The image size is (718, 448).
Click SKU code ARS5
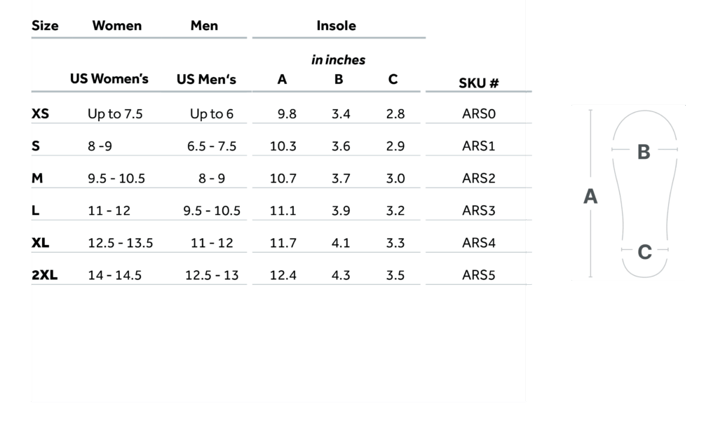point(479,275)
